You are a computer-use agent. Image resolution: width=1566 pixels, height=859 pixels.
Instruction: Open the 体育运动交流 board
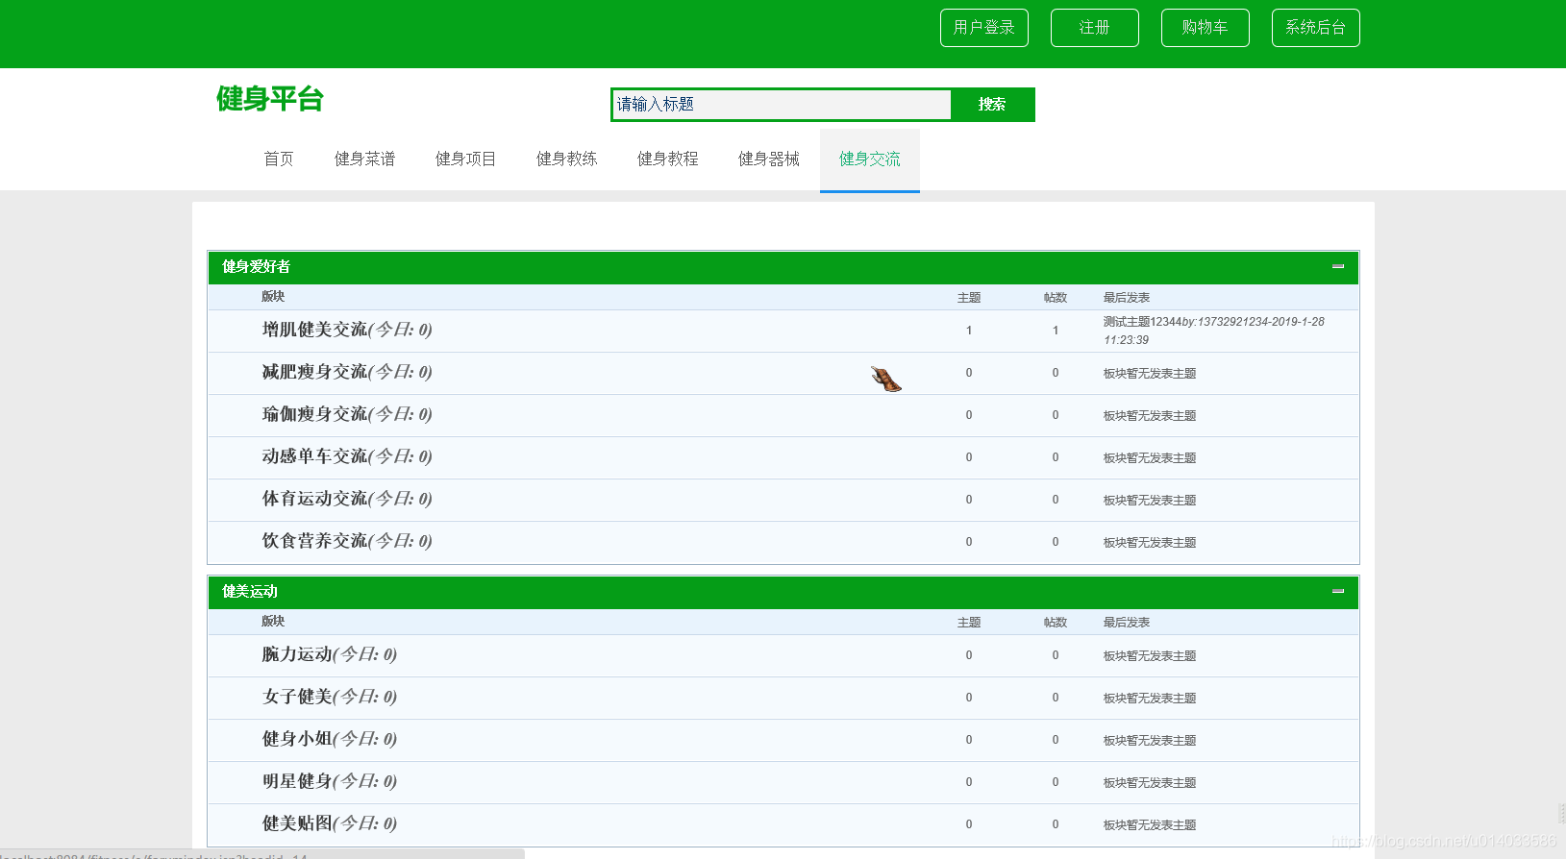coord(315,499)
